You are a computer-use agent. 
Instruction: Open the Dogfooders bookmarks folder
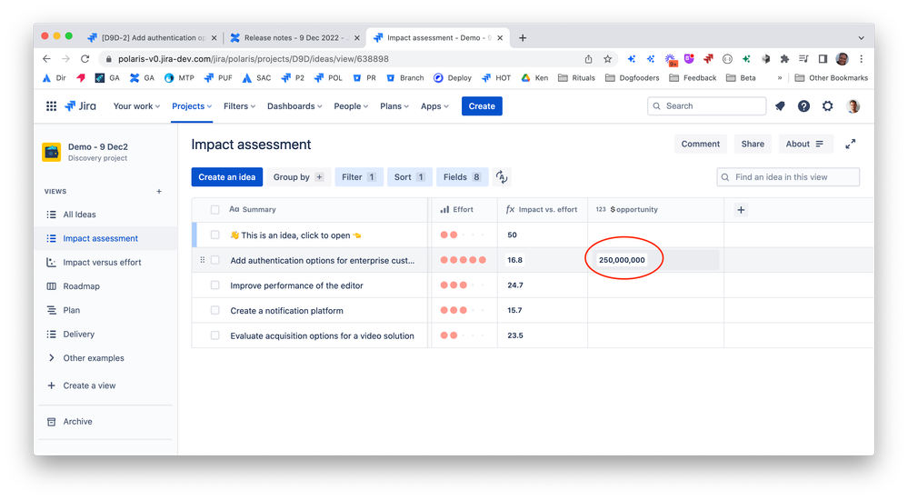coord(632,77)
